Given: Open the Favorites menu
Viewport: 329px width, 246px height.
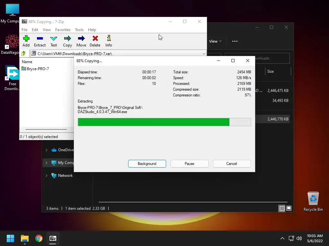Looking at the screenshot, I should tap(63, 30).
